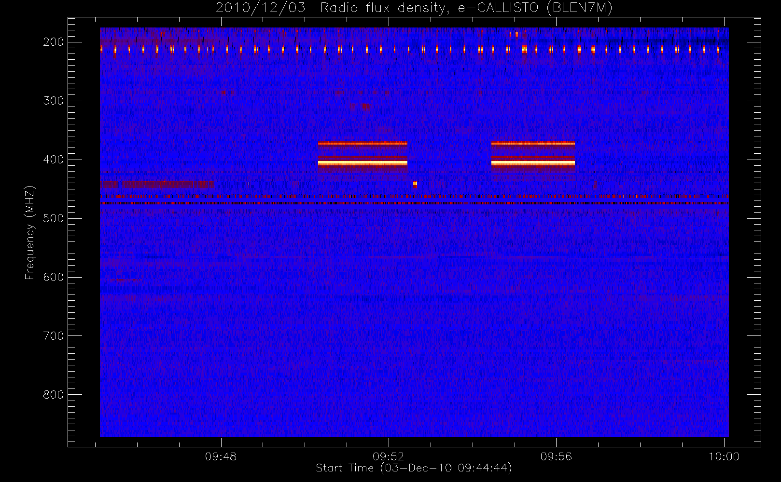Click the time tick label '09:48'
This screenshot has width=781, height=482.
coord(221,456)
